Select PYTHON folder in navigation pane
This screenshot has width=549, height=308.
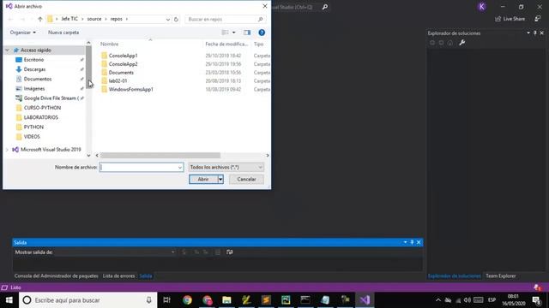pyautogui.click(x=33, y=127)
